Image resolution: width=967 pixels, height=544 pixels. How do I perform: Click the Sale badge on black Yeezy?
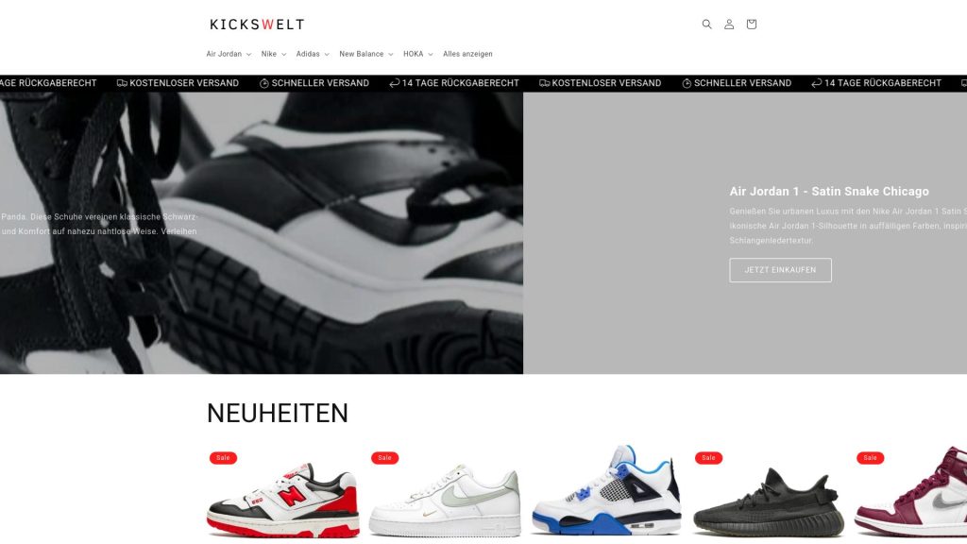pyautogui.click(x=708, y=458)
